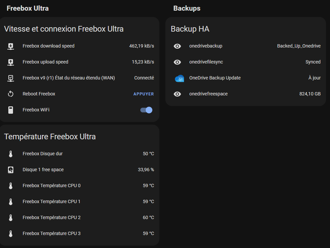Click the Freebox Disque dur thermometer icon

pos(11,154)
